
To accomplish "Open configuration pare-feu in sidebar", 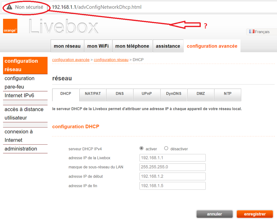I will click(25, 82).
